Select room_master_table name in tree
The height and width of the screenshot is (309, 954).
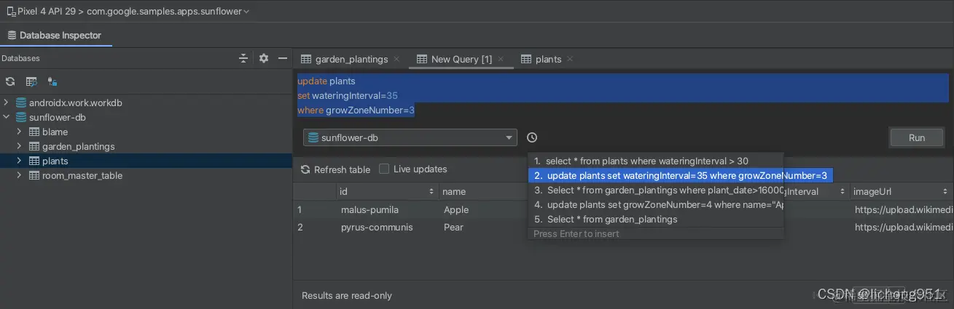pyautogui.click(x=82, y=175)
